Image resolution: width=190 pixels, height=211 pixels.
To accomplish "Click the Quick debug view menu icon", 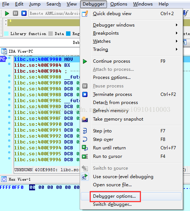I will (x=85, y=14).
